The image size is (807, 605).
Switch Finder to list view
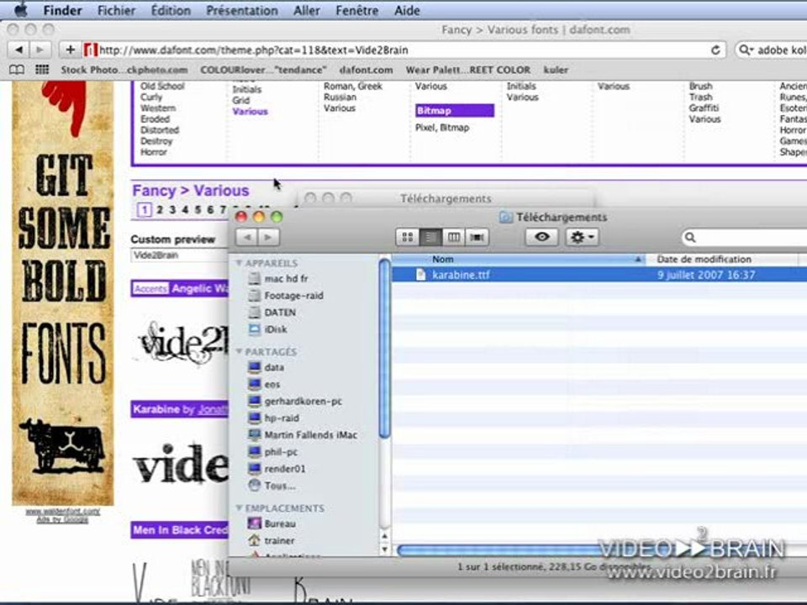coord(430,237)
